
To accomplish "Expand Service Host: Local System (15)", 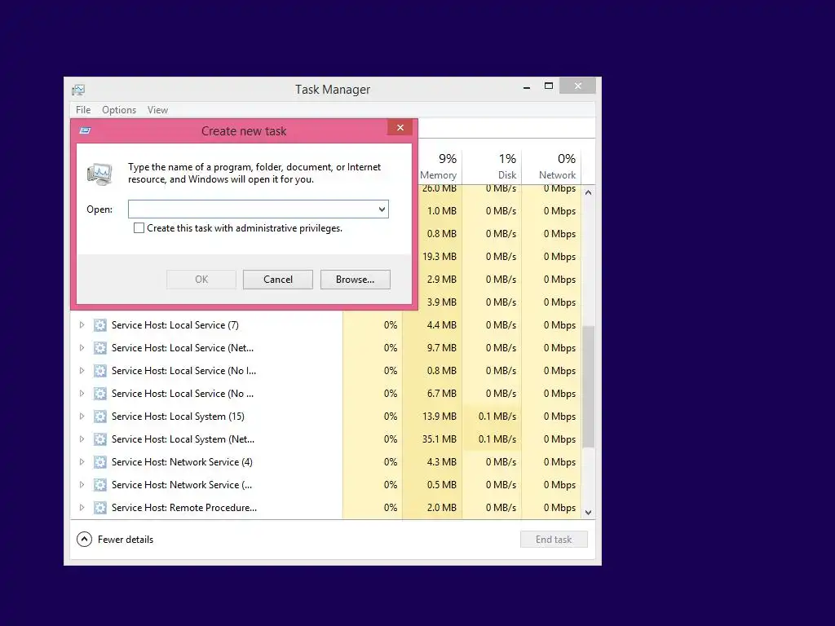I will tap(82, 417).
